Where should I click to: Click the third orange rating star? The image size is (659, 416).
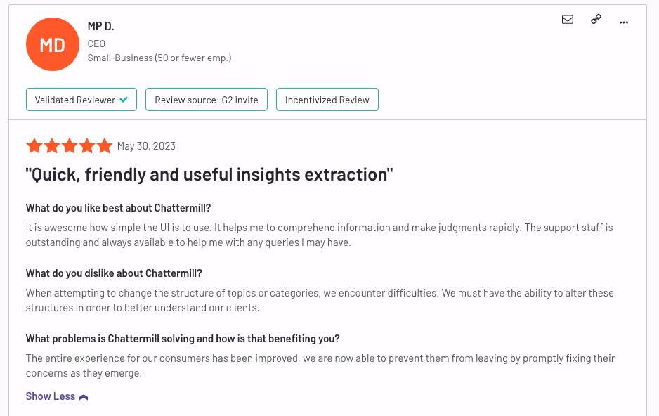pyautogui.click(x=70, y=145)
